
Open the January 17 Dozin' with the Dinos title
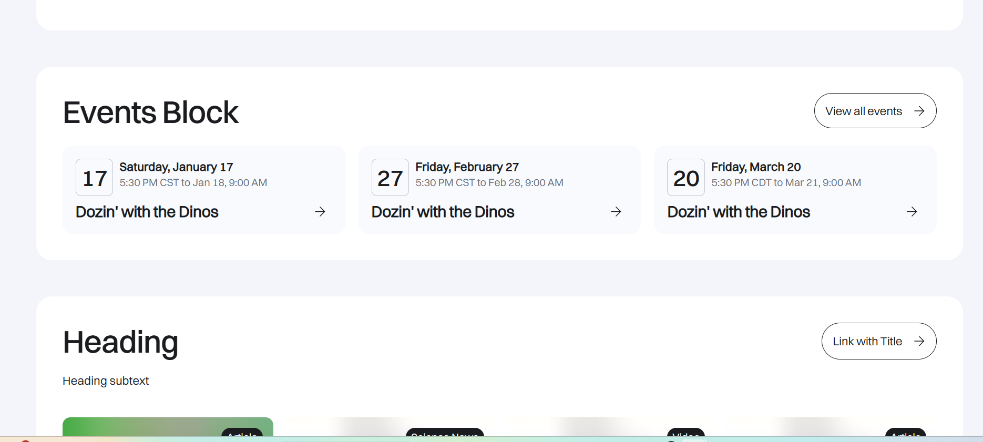click(147, 212)
